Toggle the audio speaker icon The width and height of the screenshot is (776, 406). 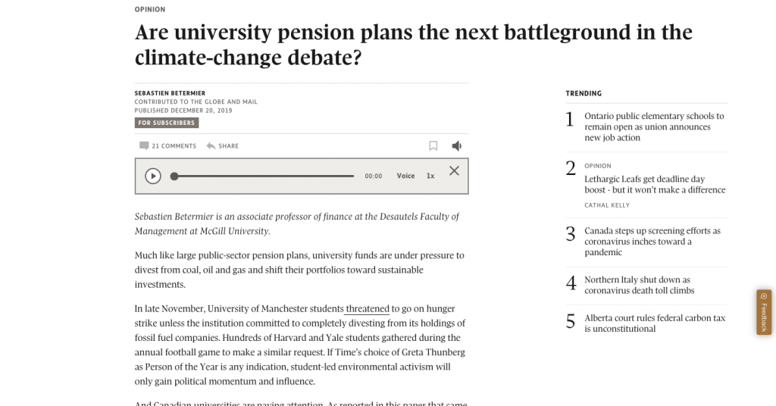click(x=456, y=145)
